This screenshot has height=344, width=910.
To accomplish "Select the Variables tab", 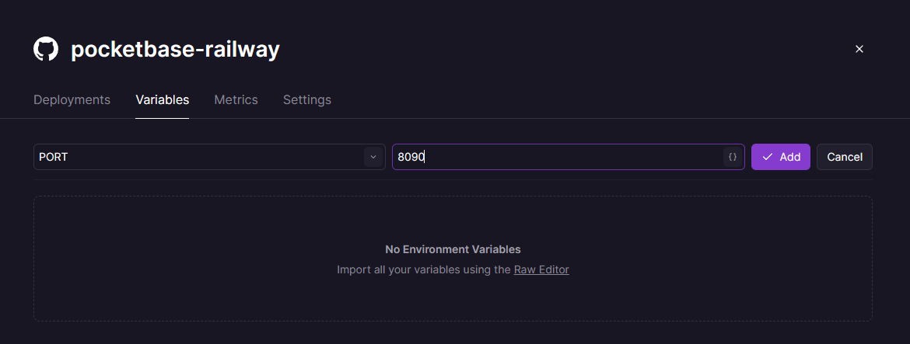I will tap(162, 99).
